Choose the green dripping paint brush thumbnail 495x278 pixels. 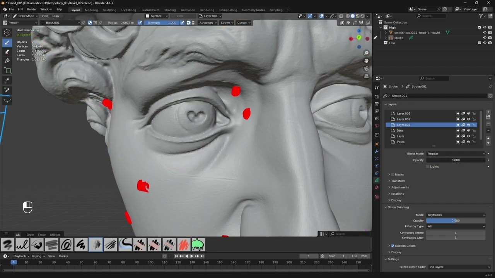tap(198, 244)
